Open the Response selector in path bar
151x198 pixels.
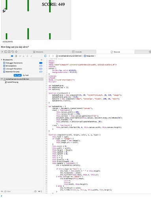click(x=89, y=56)
